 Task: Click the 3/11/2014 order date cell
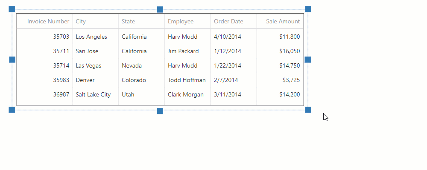click(x=228, y=94)
